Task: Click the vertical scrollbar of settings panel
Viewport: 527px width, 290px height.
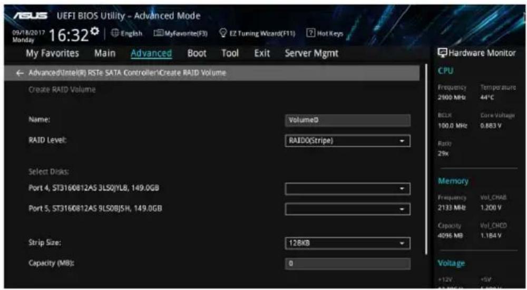Action: pos(426,159)
